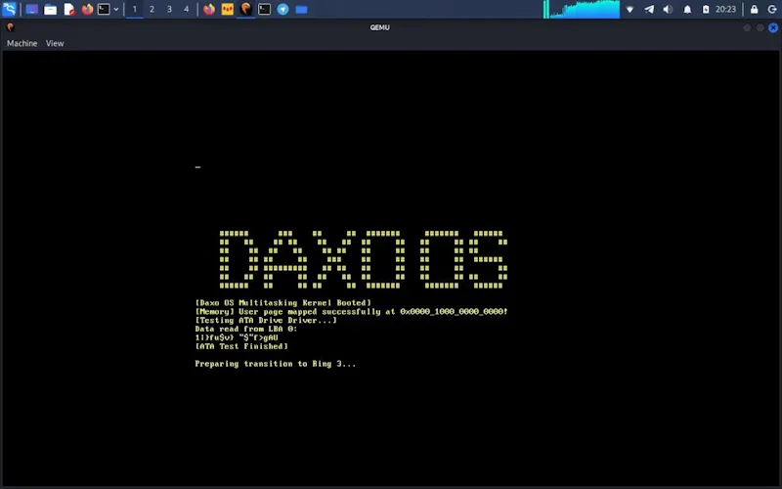Maximize the QEMU window

[x=760, y=28]
